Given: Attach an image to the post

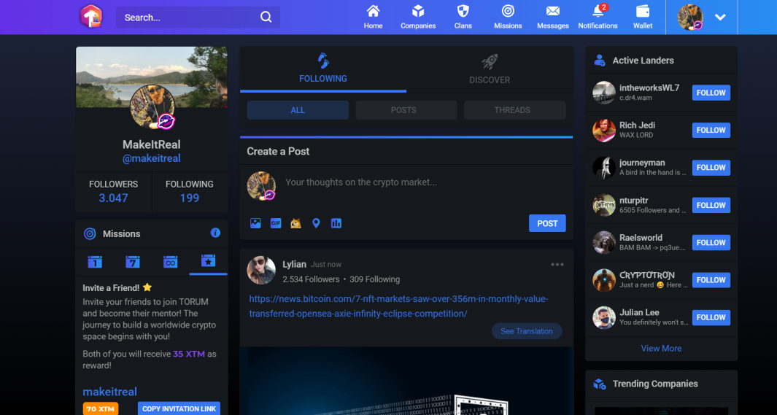Looking at the screenshot, I should pyautogui.click(x=255, y=223).
